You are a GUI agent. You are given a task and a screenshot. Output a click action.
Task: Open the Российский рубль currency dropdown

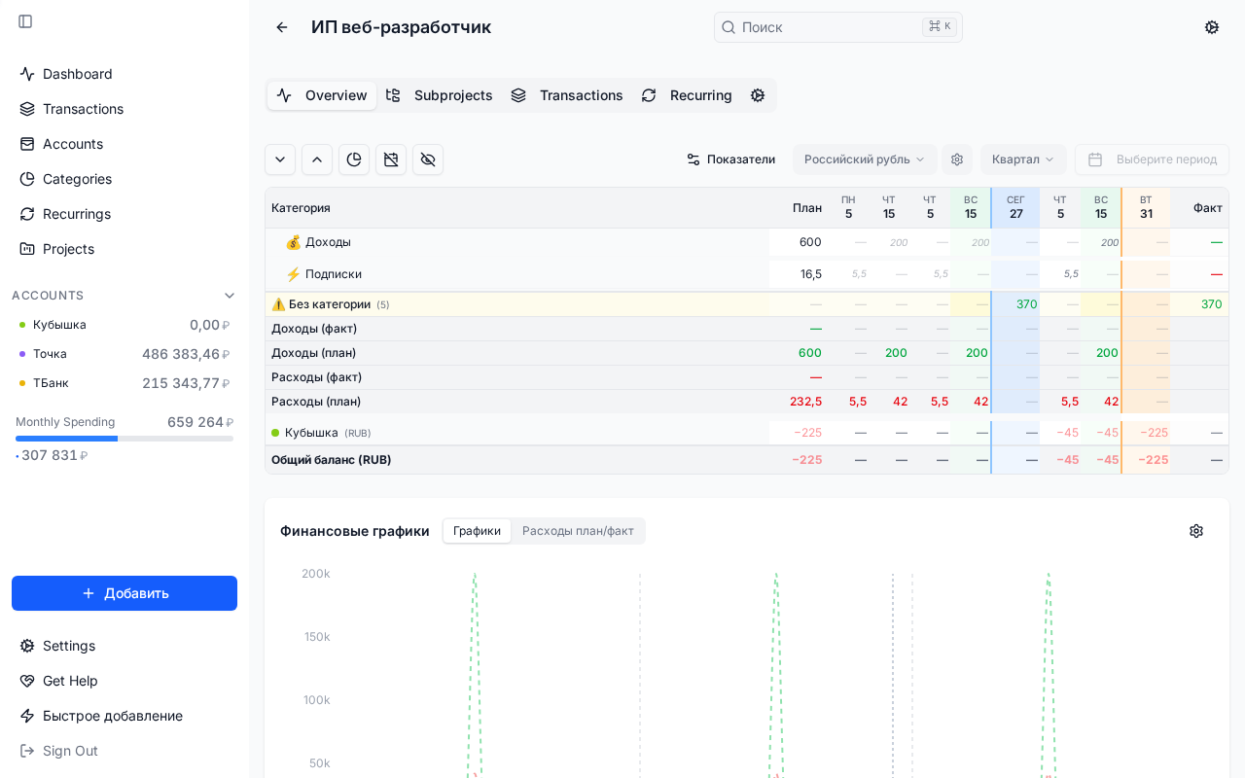[x=864, y=159]
